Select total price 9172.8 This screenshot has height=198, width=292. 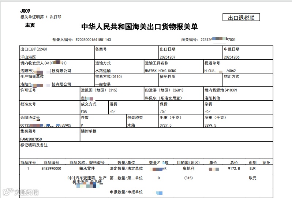[x=234, y=169]
